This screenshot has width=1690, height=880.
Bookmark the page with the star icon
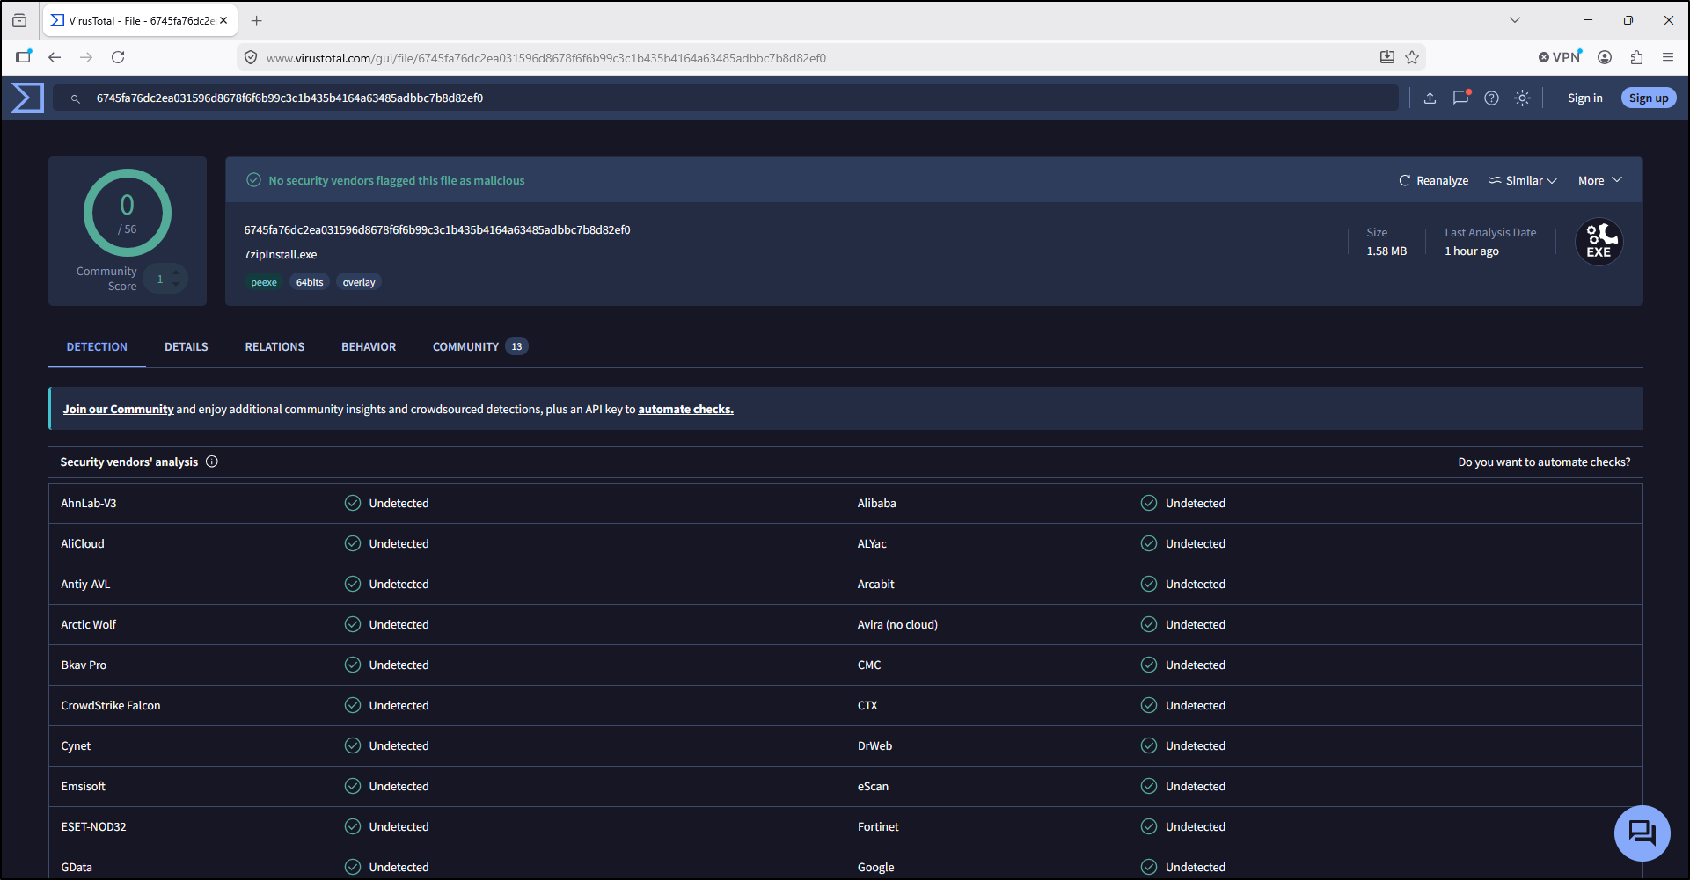tap(1412, 57)
